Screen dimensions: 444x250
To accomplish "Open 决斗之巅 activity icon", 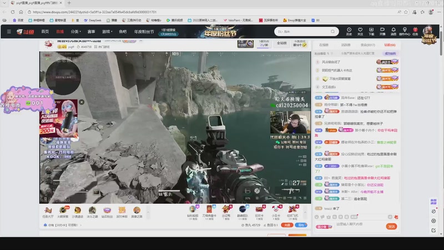I will coord(92,212).
